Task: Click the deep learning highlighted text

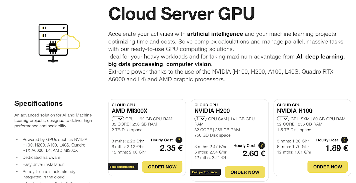Action: [324, 56]
